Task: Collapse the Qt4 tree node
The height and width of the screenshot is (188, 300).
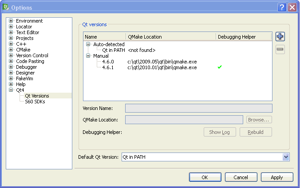Action: click(x=11, y=90)
